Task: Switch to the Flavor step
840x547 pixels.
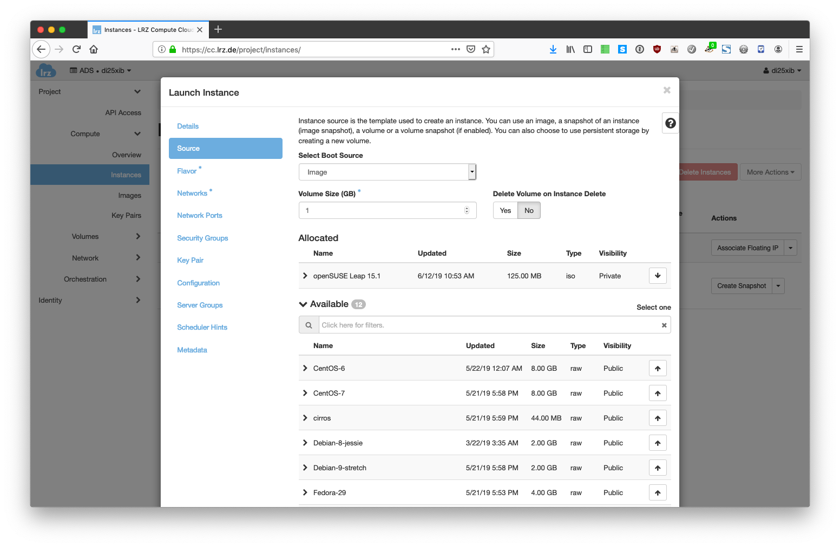Action: (187, 171)
